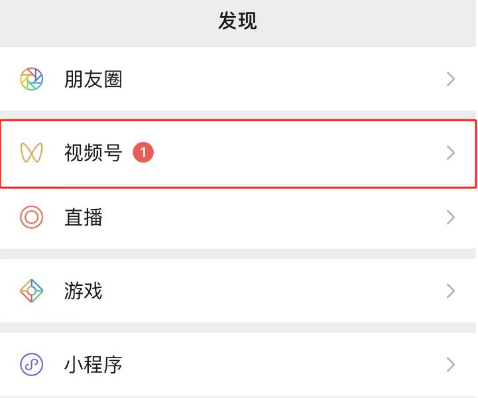Tap the 发现 page title
The image size is (478, 398).
tap(237, 21)
